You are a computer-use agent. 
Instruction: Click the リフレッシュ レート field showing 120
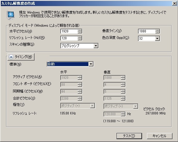pyautogui.click(x=69, y=38)
